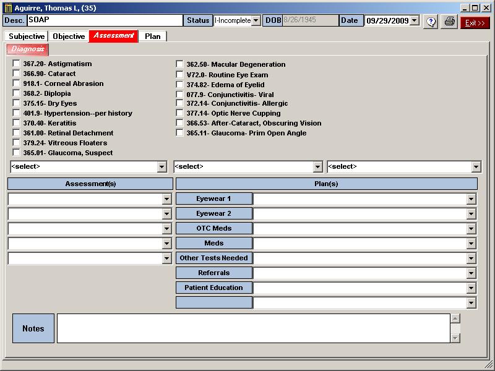This screenshot has height=371, width=495.
Task: Open the Plan tab
Action: pyautogui.click(x=152, y=36)
